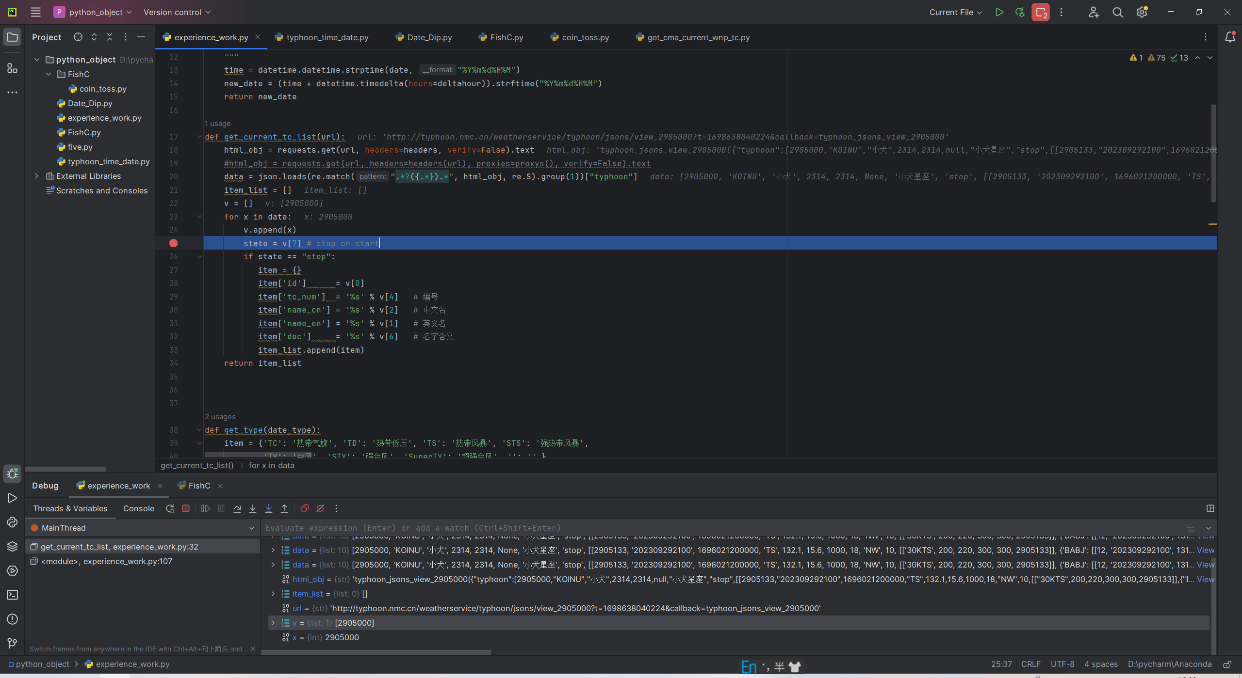Click get_current_tc_list() breadcrumb
Image resolution: width=1242 pixels, height=678 pixels.
197,465
